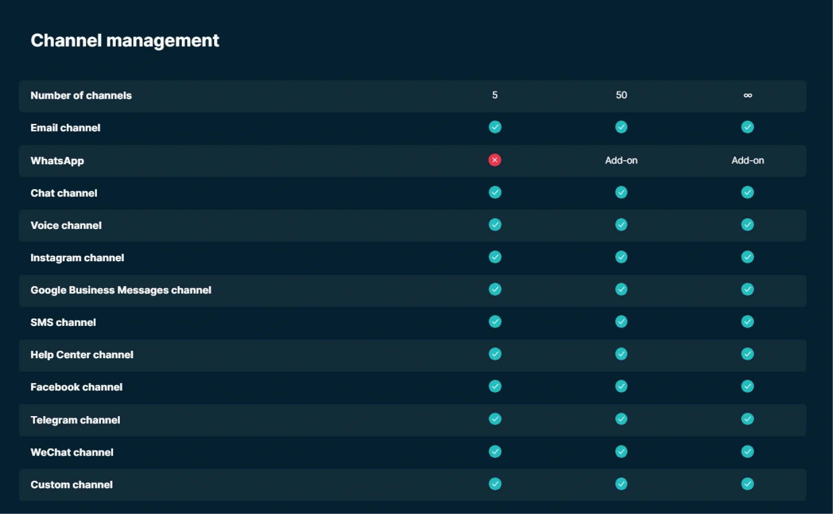Select the SMS channel checkmark under 50 plan
Viewport: 833px width, 514px height.
[x=622, y=322]
